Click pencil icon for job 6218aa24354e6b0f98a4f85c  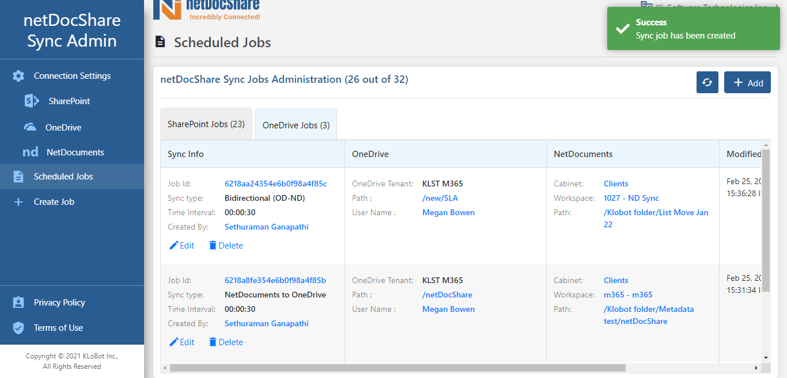point(174,246)
